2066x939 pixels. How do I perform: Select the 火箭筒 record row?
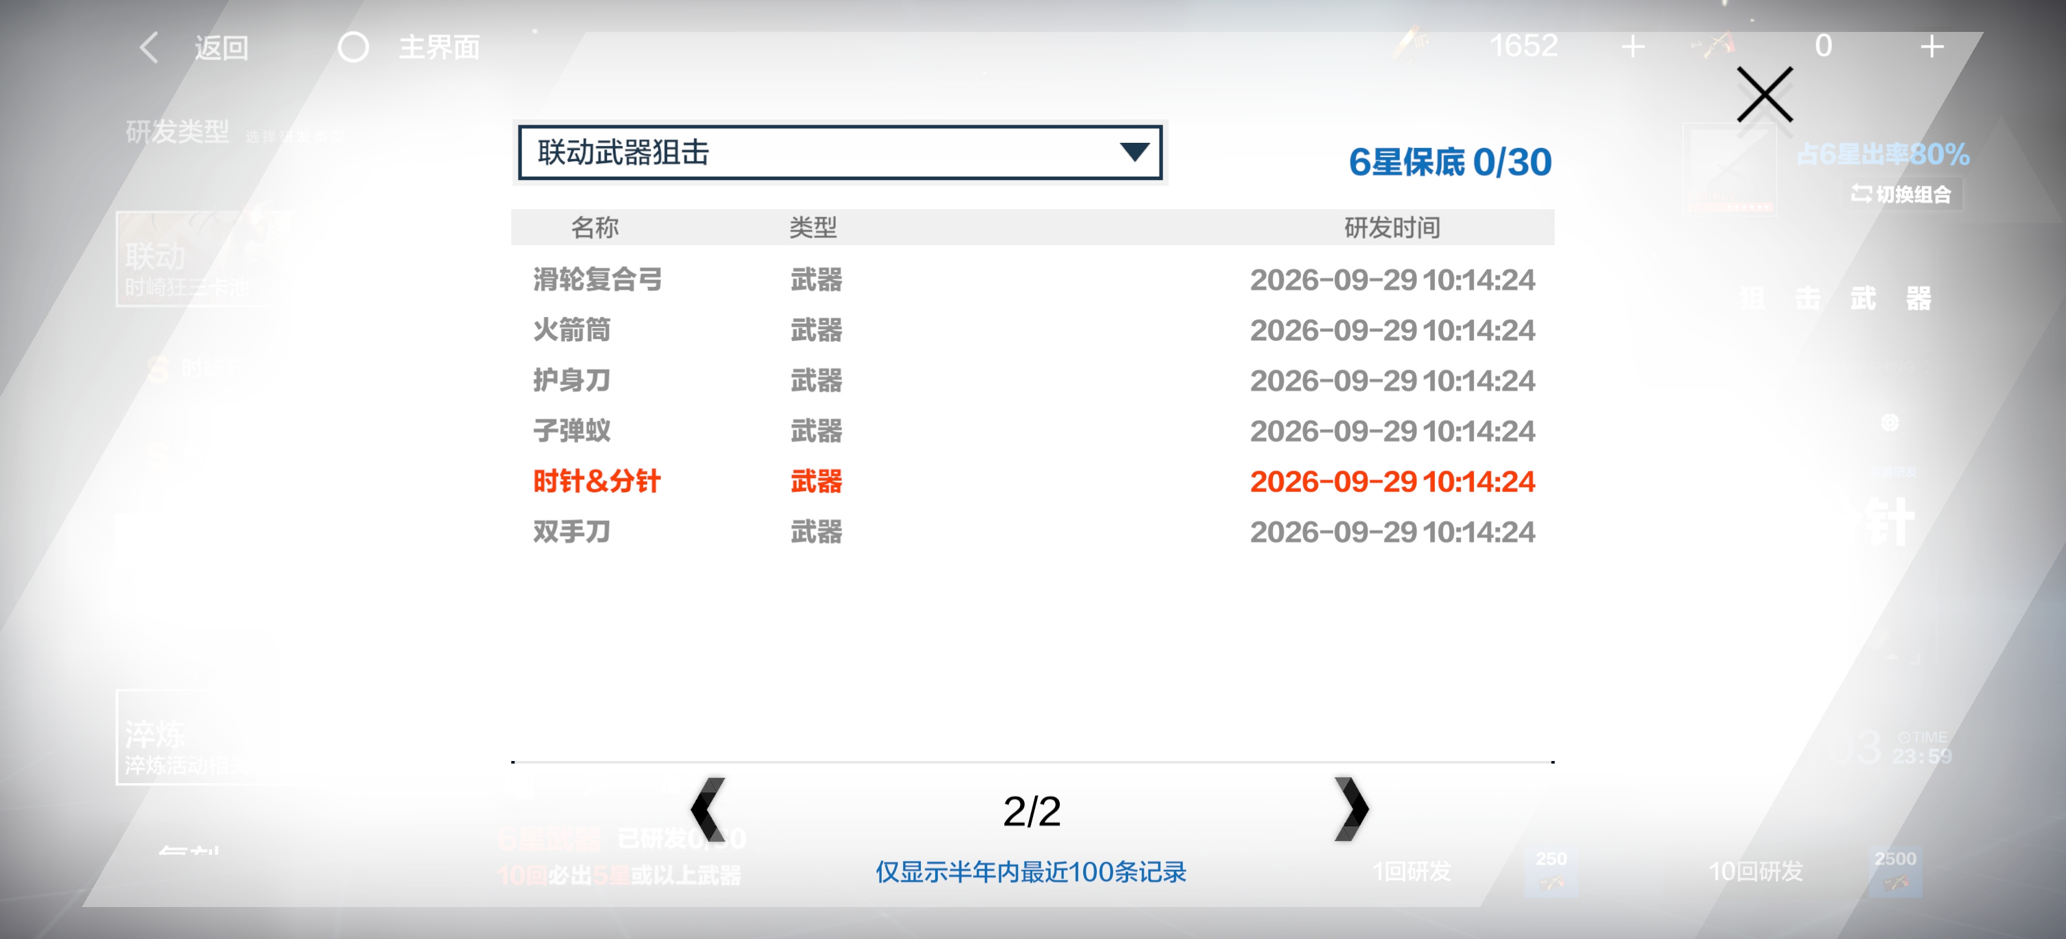(1033, 331)
